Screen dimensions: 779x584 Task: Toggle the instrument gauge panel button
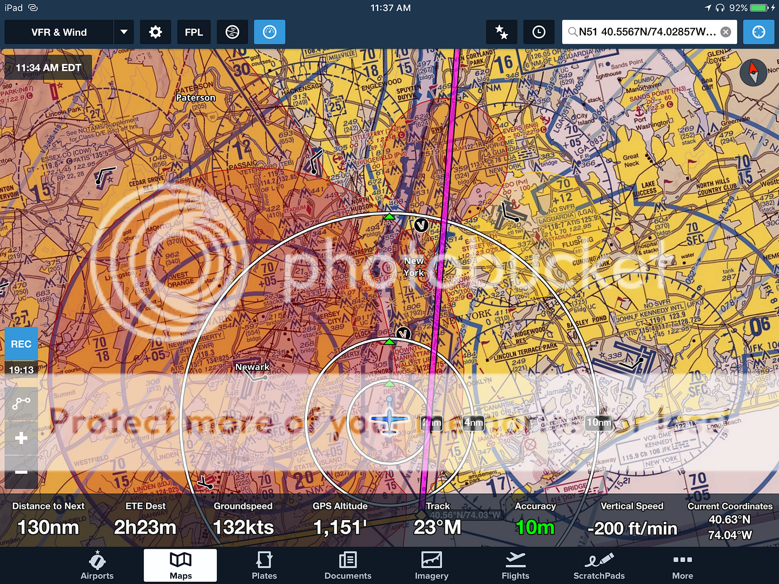pos(269,32)
